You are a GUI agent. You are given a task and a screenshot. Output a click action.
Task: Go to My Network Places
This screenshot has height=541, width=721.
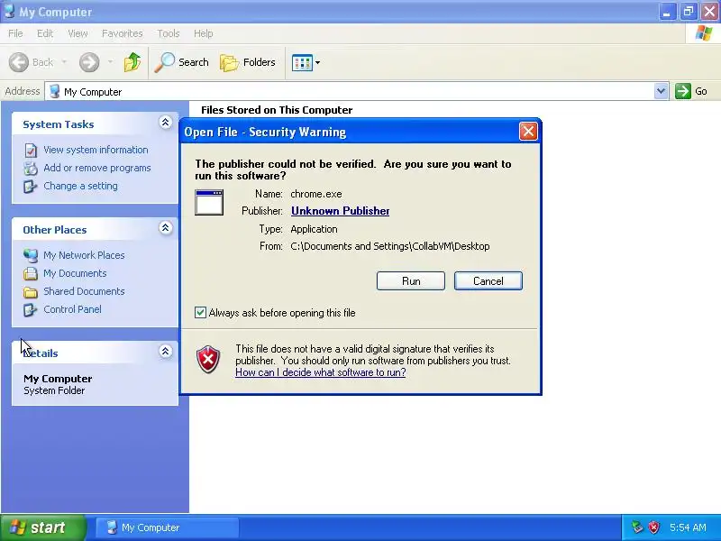pyautogui.click(x=84, y=255)
